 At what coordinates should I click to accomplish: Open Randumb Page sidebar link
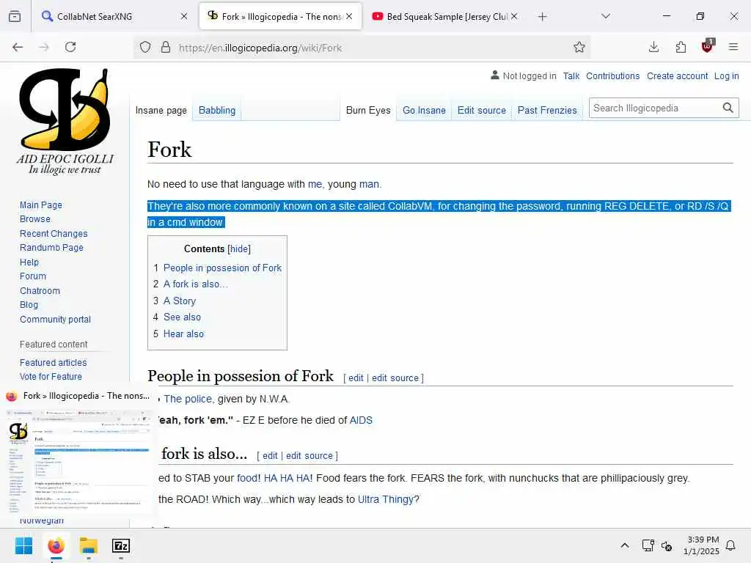point(51,248)
